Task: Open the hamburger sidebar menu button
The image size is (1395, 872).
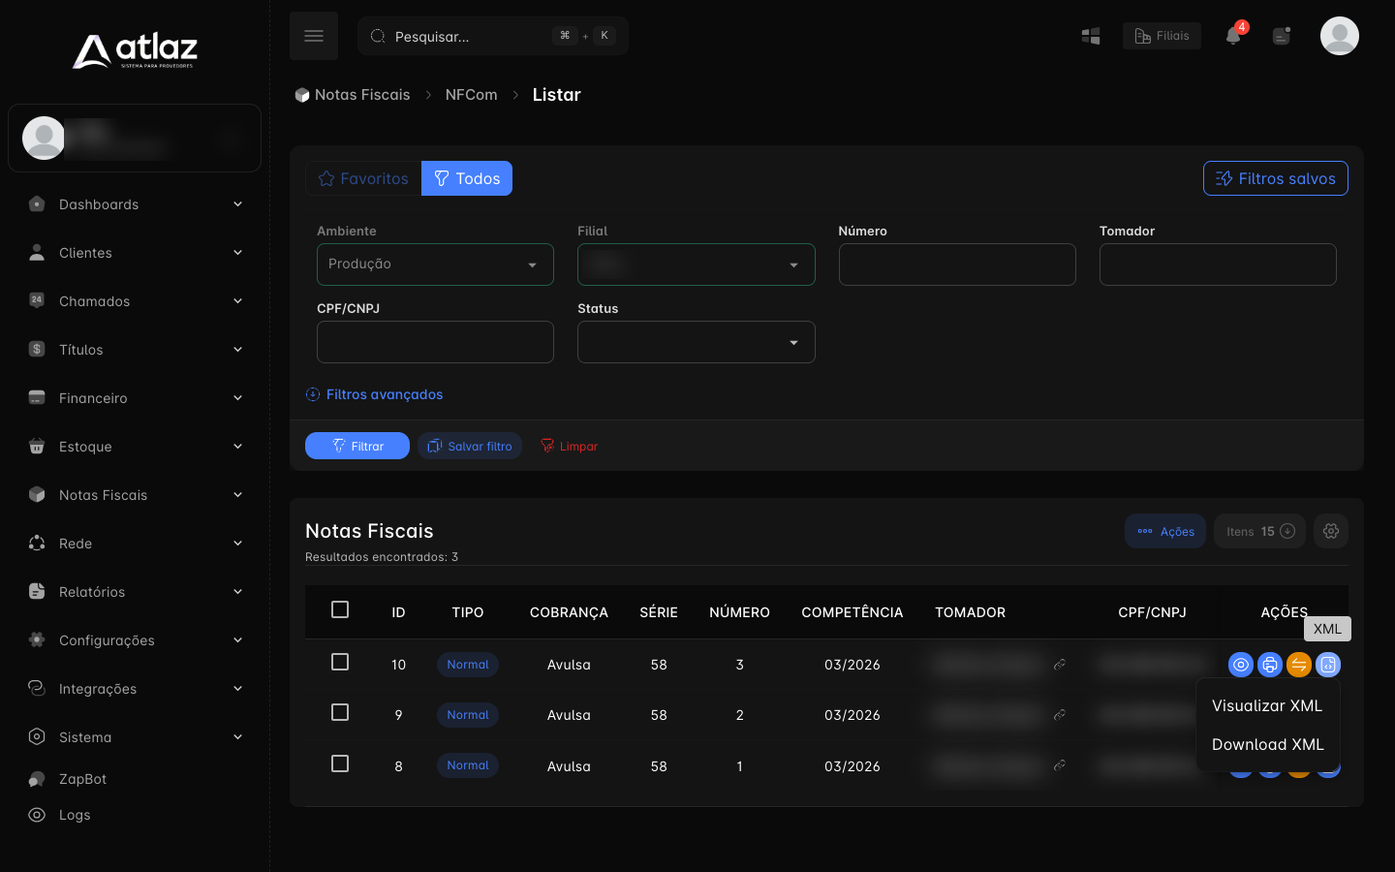Action: (314, 36)
